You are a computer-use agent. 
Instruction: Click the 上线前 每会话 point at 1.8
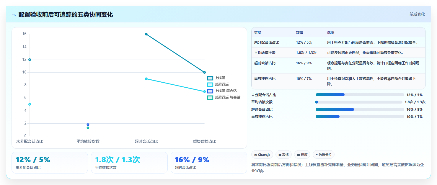[x=88, y=125]
